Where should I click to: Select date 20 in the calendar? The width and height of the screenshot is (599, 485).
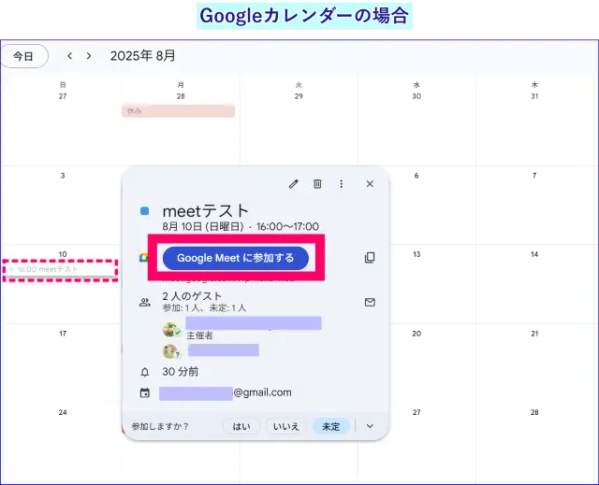416,334
